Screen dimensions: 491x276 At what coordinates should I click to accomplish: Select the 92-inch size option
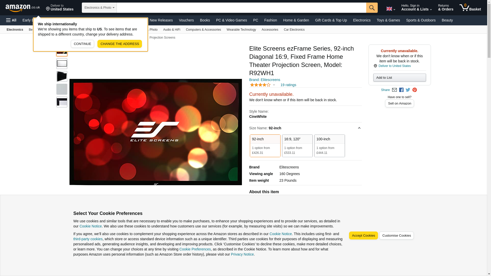point(265,146)
